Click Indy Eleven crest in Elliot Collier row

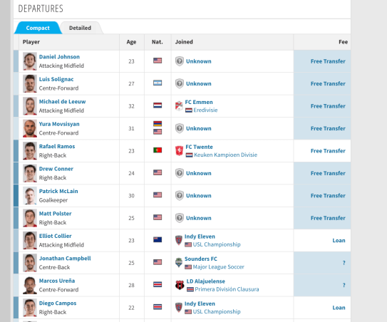(x=179, y=240)
